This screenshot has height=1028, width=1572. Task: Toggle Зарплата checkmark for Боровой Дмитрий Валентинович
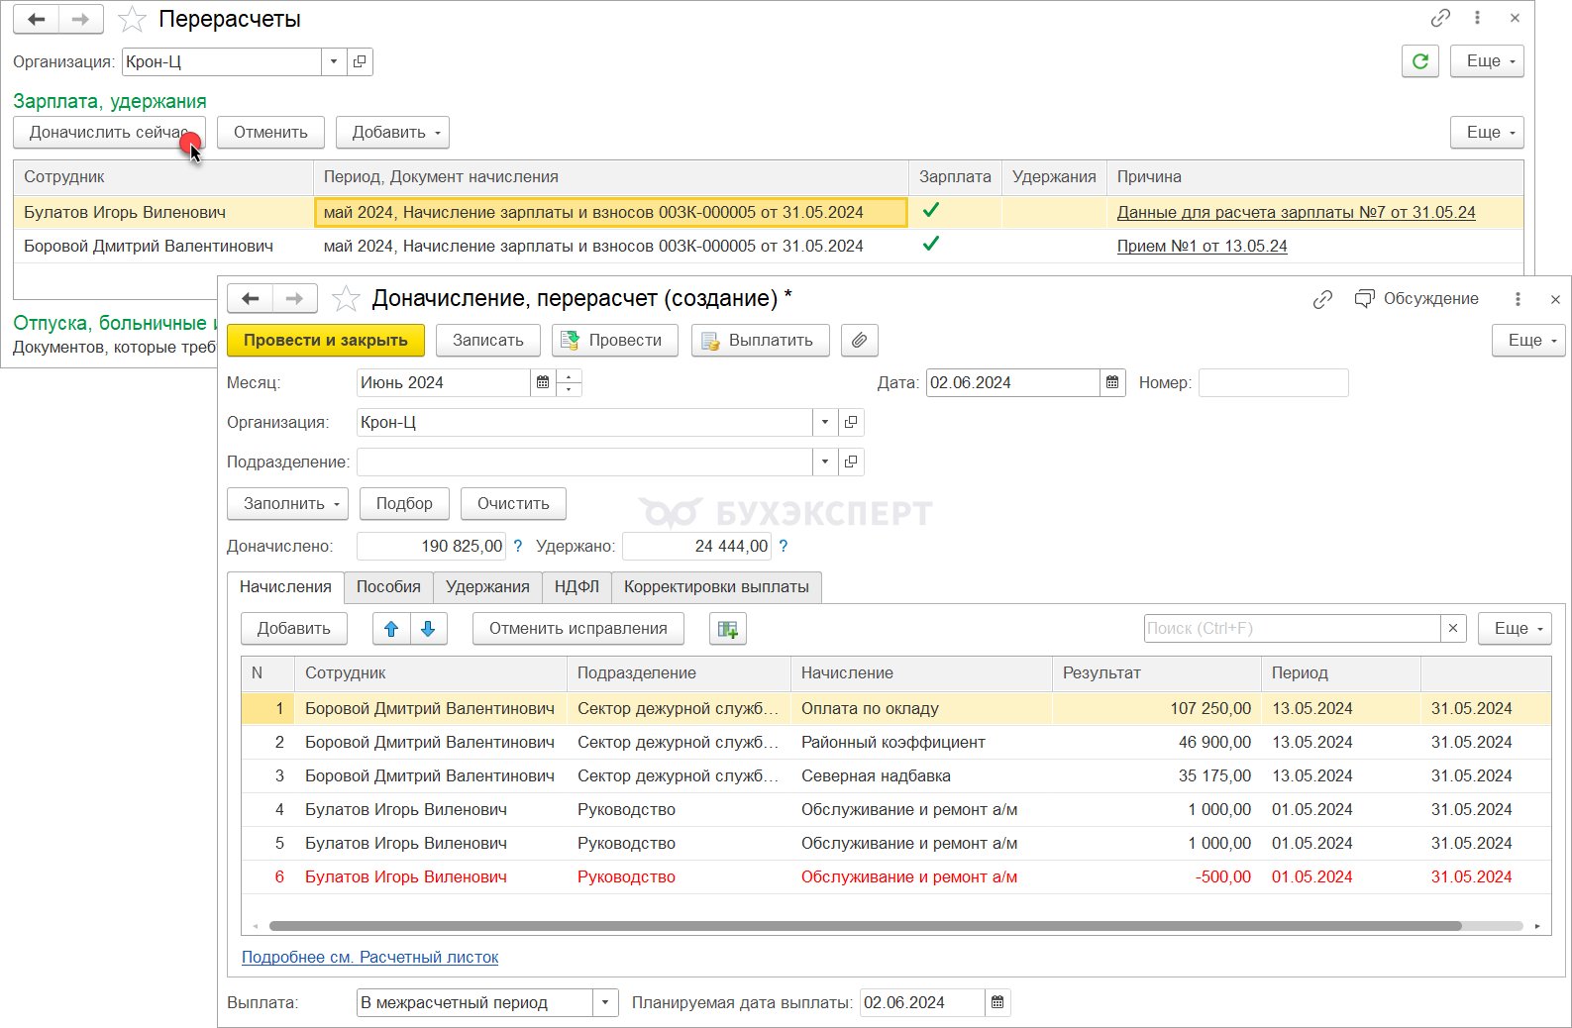click(x=931, y=245)
